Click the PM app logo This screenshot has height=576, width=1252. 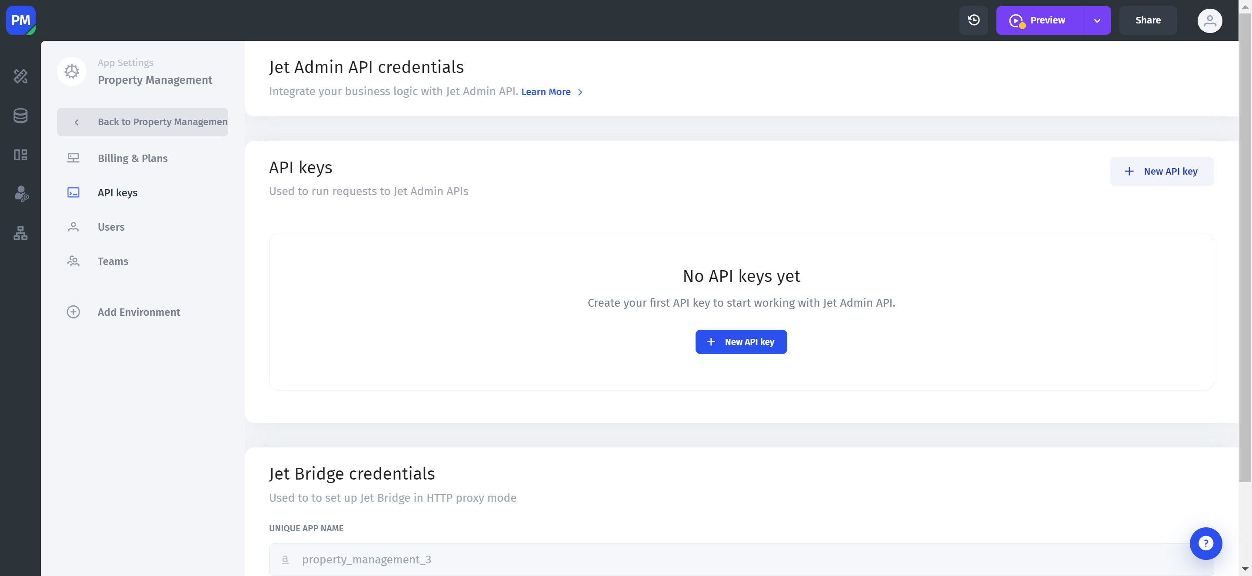20,20
